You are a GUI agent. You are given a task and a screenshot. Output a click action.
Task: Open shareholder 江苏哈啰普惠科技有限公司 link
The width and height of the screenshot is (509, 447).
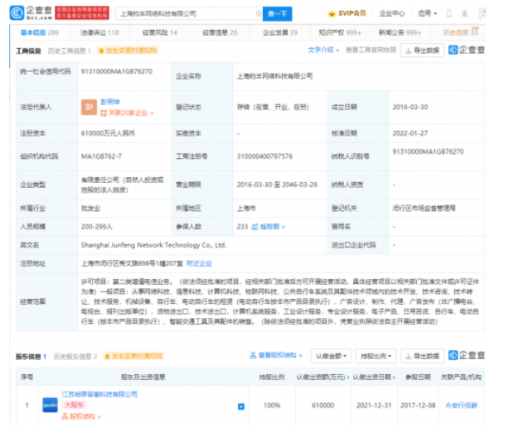pyautogui.click(x=99, y=395)
